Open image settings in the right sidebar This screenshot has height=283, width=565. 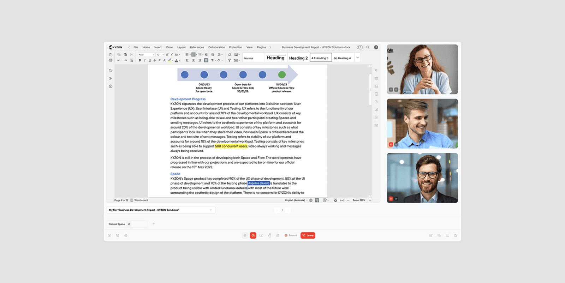click(376, 86)
